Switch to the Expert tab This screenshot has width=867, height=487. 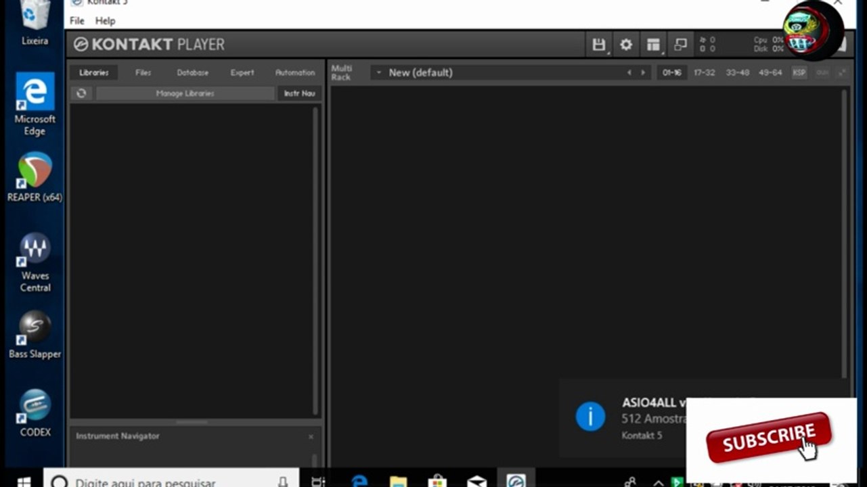click(x=242, y=72)
